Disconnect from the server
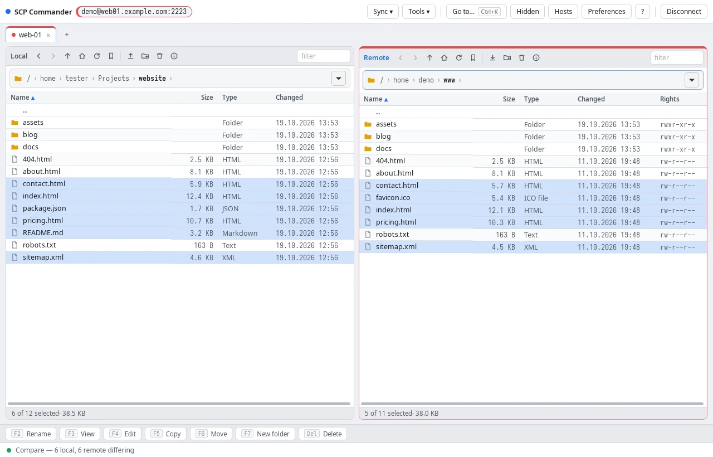The image size is (713, 457). point(684,11)
